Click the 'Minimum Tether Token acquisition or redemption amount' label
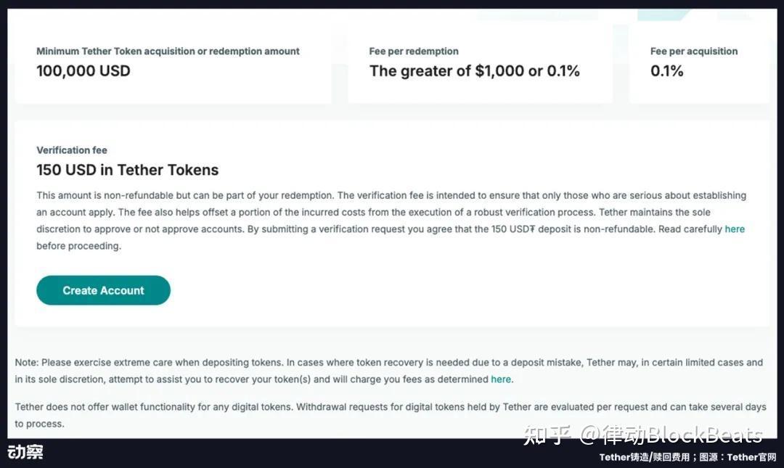 pos(168,52)
